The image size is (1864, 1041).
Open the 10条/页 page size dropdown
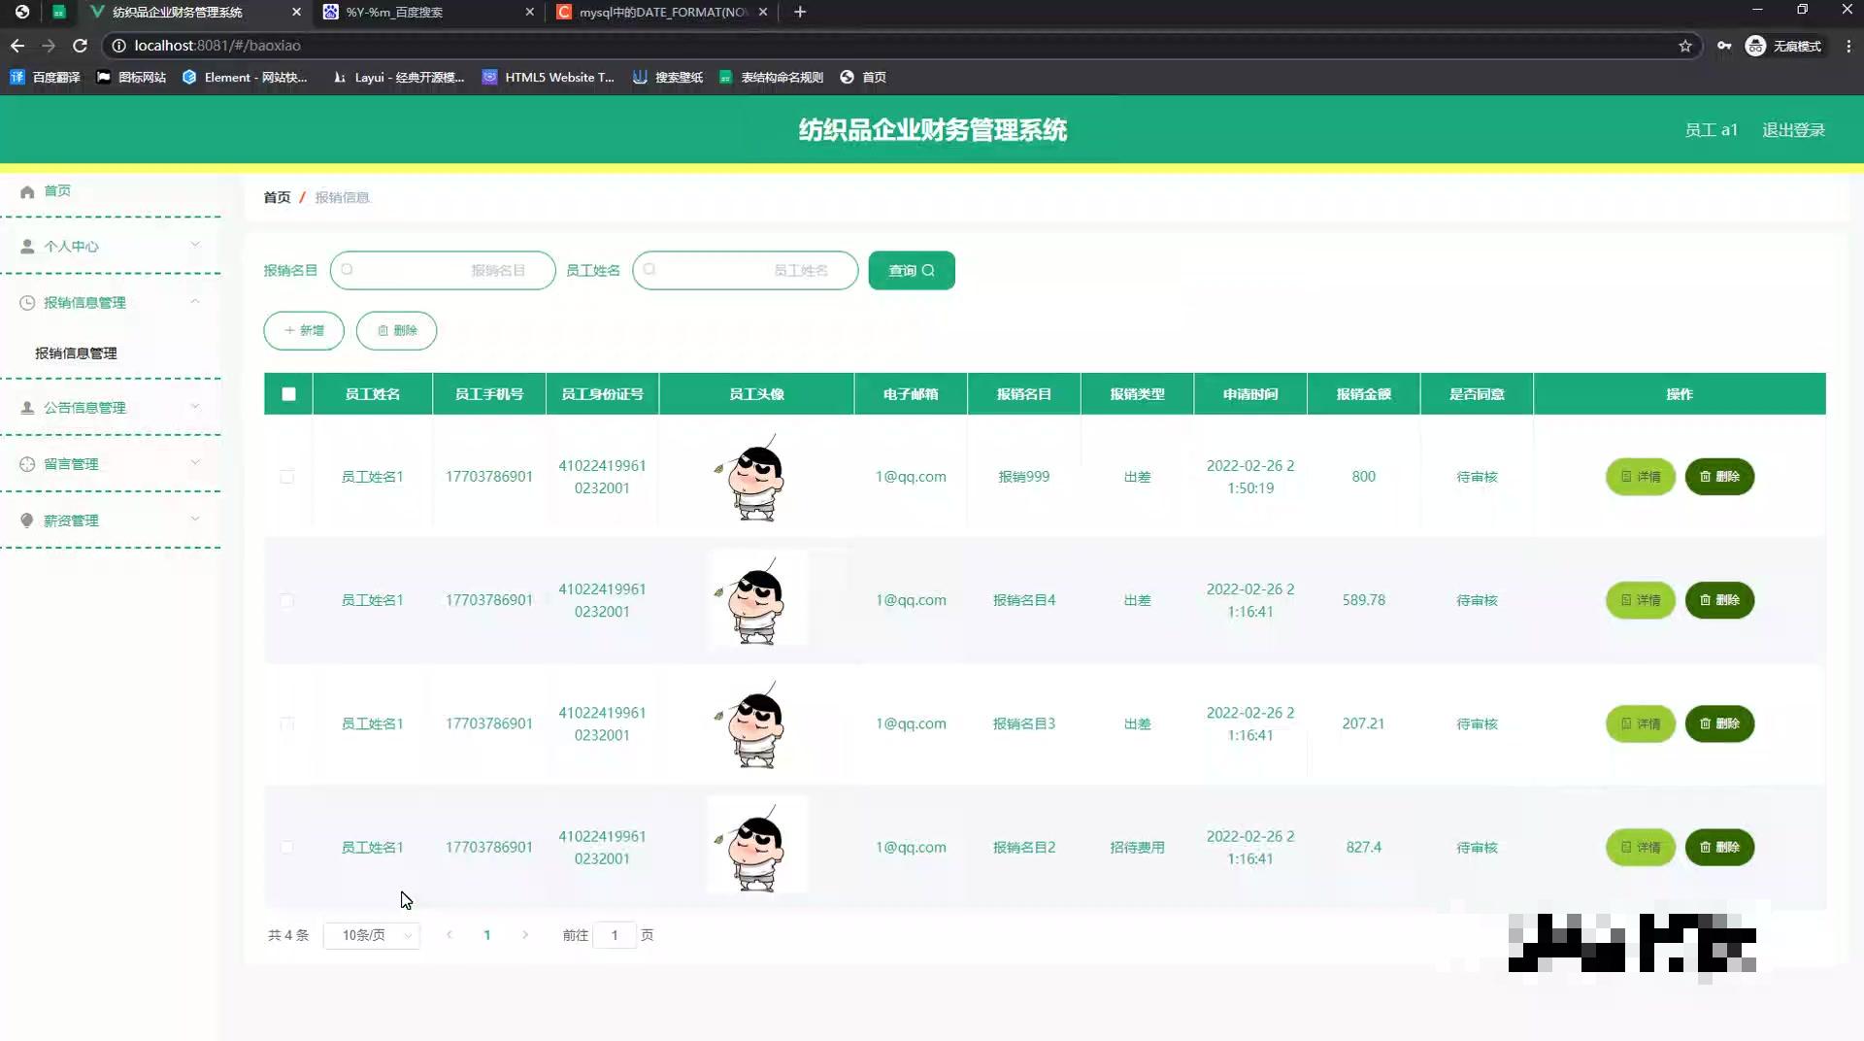(372, 935)
